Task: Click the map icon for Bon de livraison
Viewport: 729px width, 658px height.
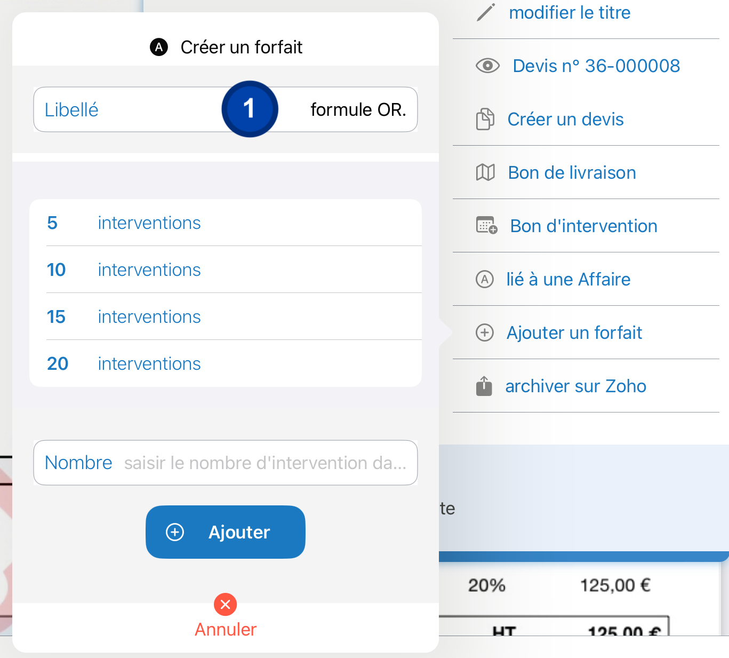Action: click(485, 172)
